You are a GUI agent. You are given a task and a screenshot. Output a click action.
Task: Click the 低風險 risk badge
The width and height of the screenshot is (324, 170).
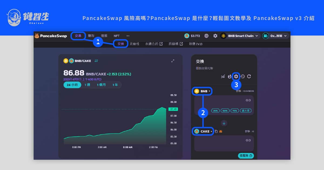[246, 156]
